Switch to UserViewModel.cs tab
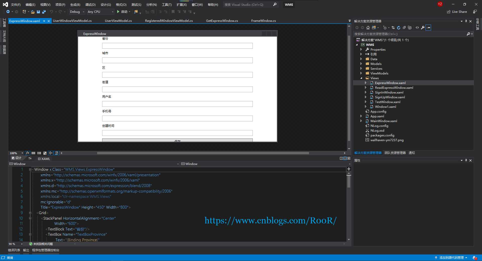 118,21
